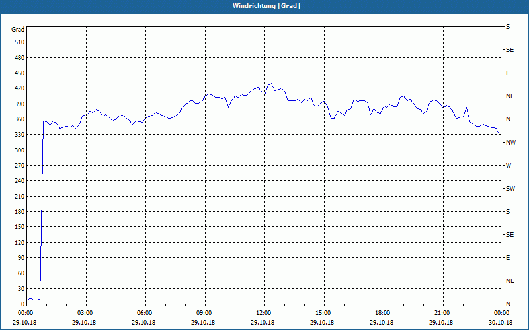Click the 03:00 time axis label
This screenshot has width=529, height=330.
tap(86, 313)
